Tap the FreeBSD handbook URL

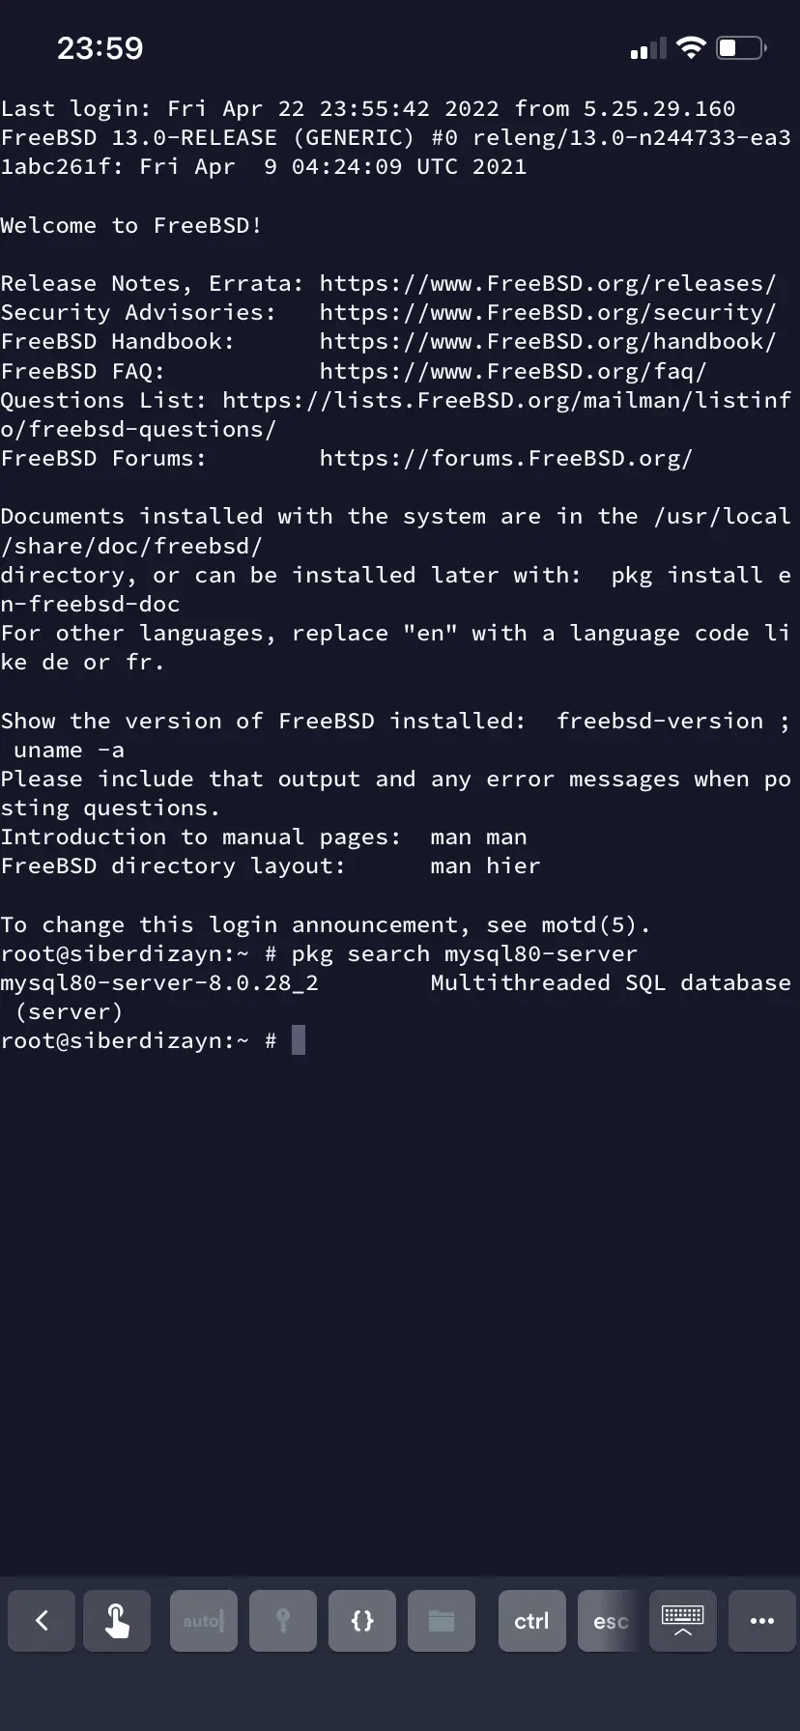tap(547, 341)
